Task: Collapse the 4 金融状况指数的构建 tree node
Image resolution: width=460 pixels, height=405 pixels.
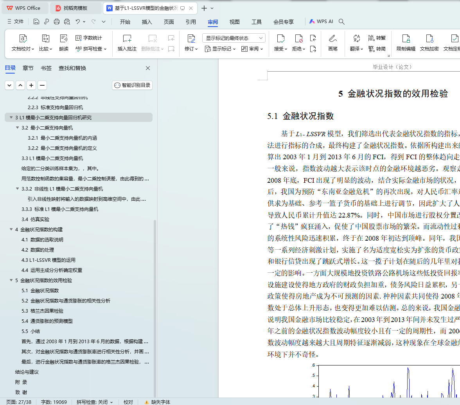Action: coord(11,230)
